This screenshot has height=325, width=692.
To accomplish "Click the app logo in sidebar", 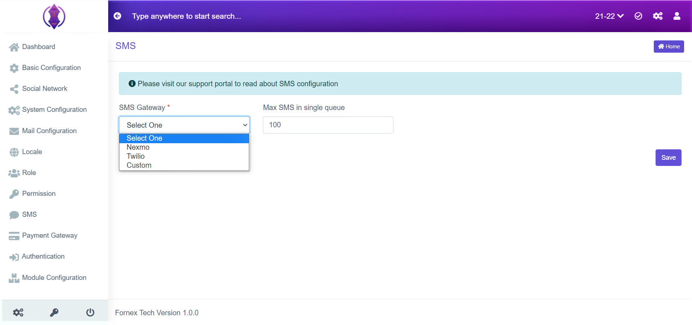I will click(x=54, y=16).
